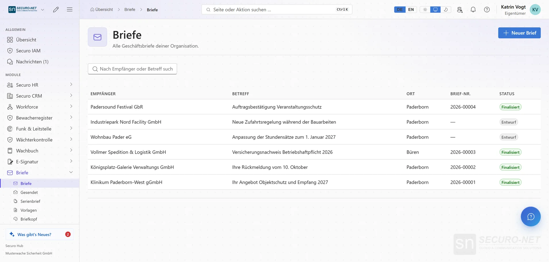Click the recipient or subject search field

pos(132,69)
